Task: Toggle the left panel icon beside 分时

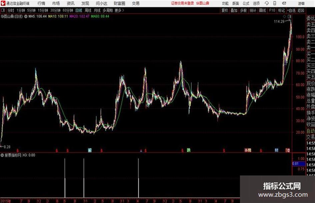Action: point(3,10)
